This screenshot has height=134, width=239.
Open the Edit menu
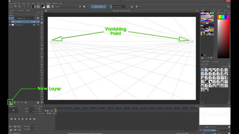(x=14, y=3)
